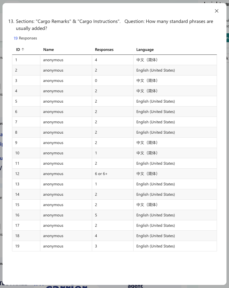Viewport: 229px width, 288px height.
Task: Select "anonymous" name in the ID 3 row
Action: [53, 81]
